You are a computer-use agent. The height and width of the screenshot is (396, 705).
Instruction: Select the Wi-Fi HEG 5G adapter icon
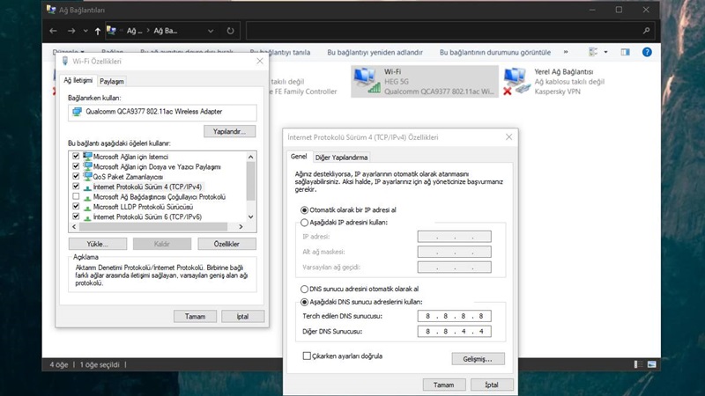(367, 81)
